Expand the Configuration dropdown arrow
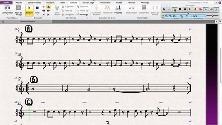The image size is (222, 125). tap(8, 15)
